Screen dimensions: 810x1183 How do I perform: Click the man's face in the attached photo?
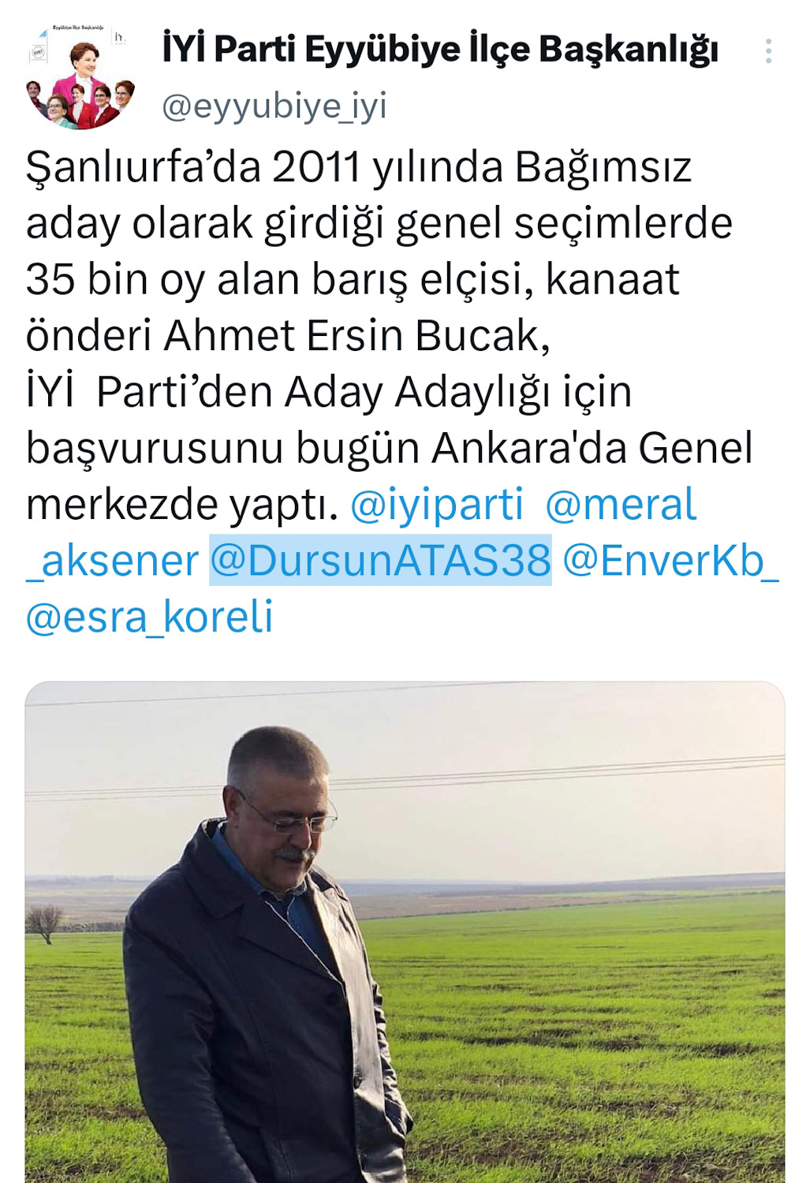point(282,812)
